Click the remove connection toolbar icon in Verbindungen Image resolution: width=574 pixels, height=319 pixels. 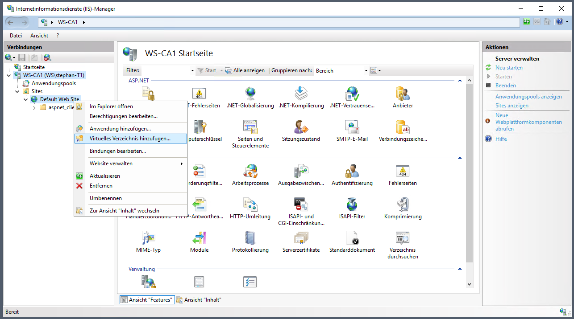point(47,57)
